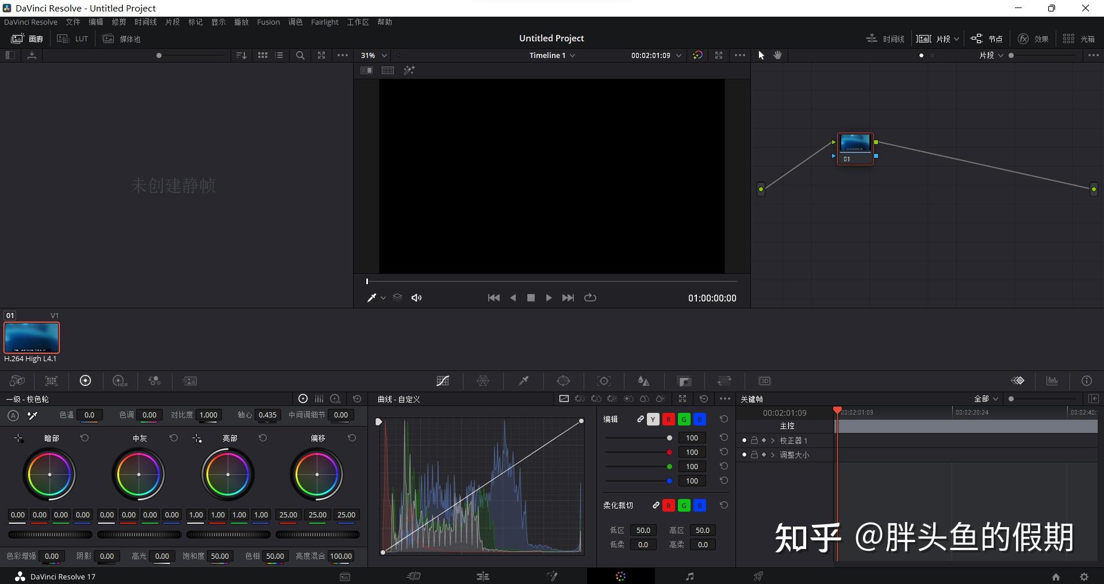This screenshot has width=1104, height=584.
Task: Open the 调色 menu
Action: [x=295, y=22]
